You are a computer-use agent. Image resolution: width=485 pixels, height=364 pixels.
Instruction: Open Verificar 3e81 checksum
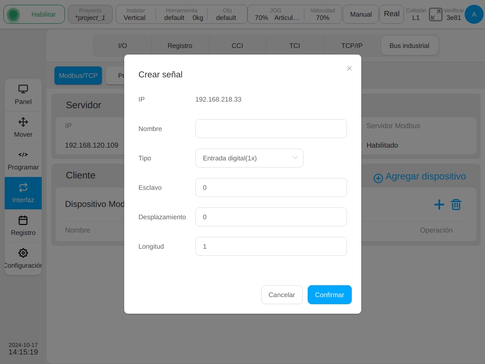453,14
